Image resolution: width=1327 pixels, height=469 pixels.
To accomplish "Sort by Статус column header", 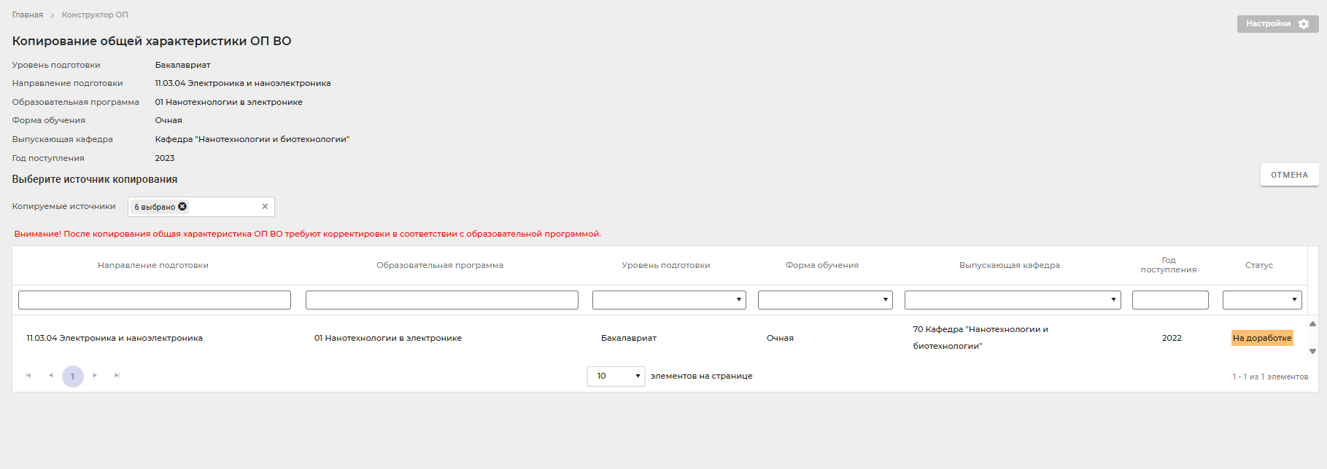I will click(1259, 265).
